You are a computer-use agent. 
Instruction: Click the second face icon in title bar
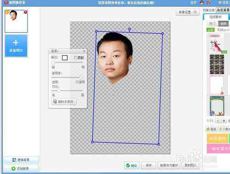[208, 2]
